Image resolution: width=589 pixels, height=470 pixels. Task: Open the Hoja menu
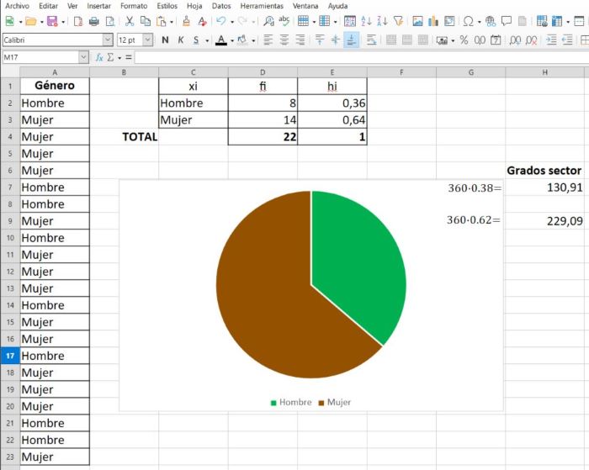click(x=194, y=6)
